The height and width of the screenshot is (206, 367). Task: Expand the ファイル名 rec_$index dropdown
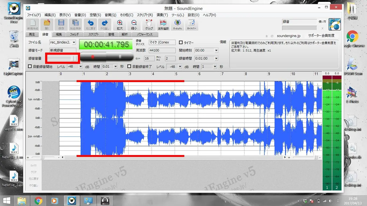point(74,42)
